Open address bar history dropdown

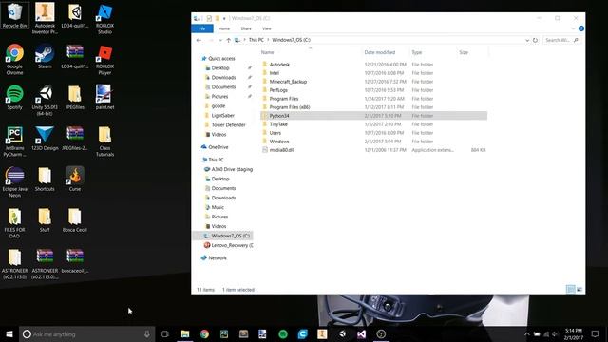pos(527,40)
